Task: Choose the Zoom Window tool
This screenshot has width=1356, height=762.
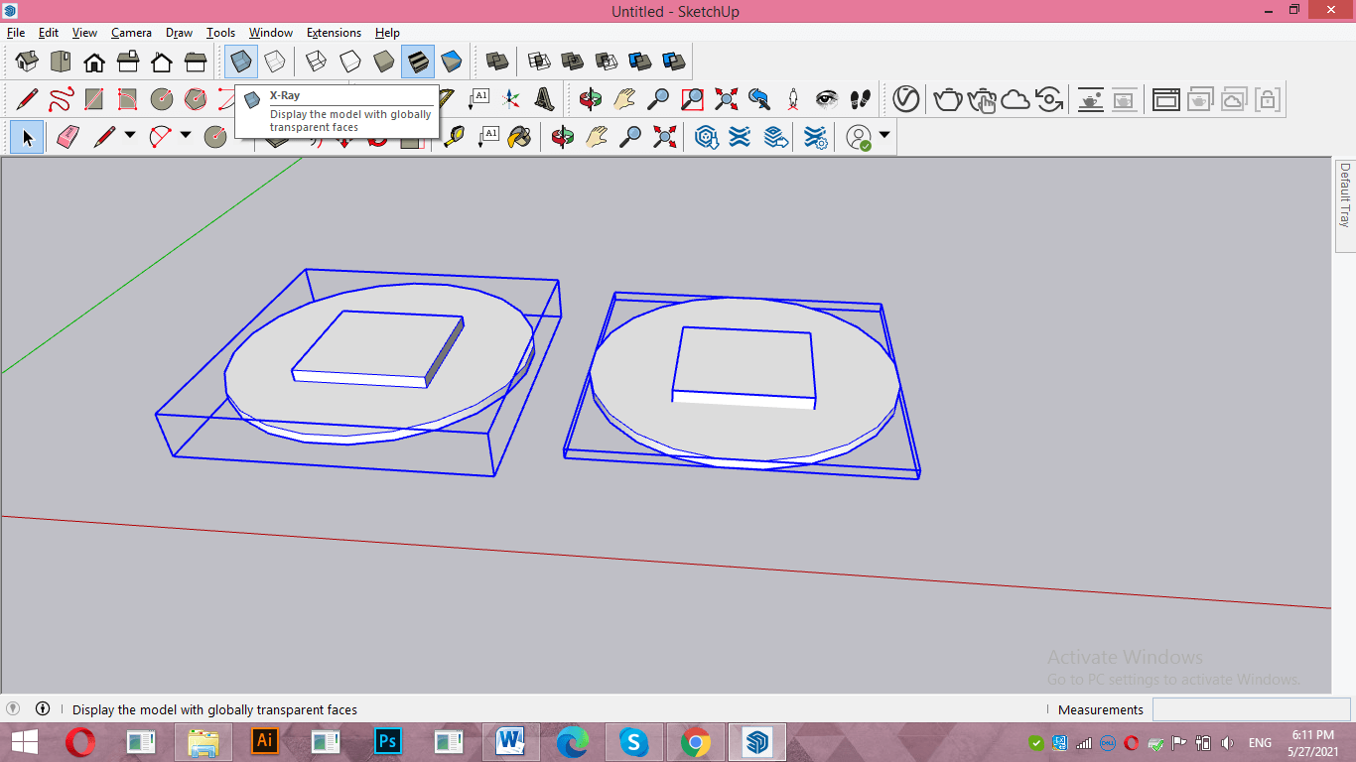Action: pyautogui.click(x=692, y=99)
